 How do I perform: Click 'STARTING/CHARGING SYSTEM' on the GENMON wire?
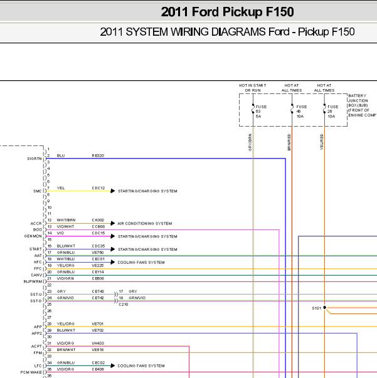[147, 236]
